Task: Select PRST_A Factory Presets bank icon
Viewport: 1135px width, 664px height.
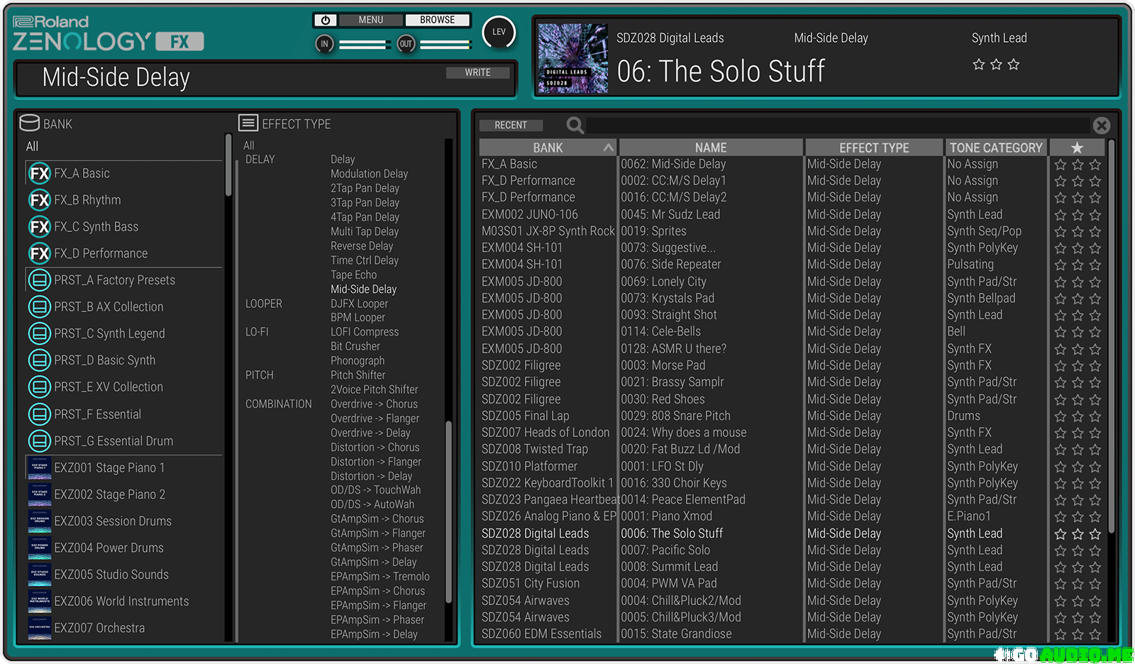Action: click(39, 280)
